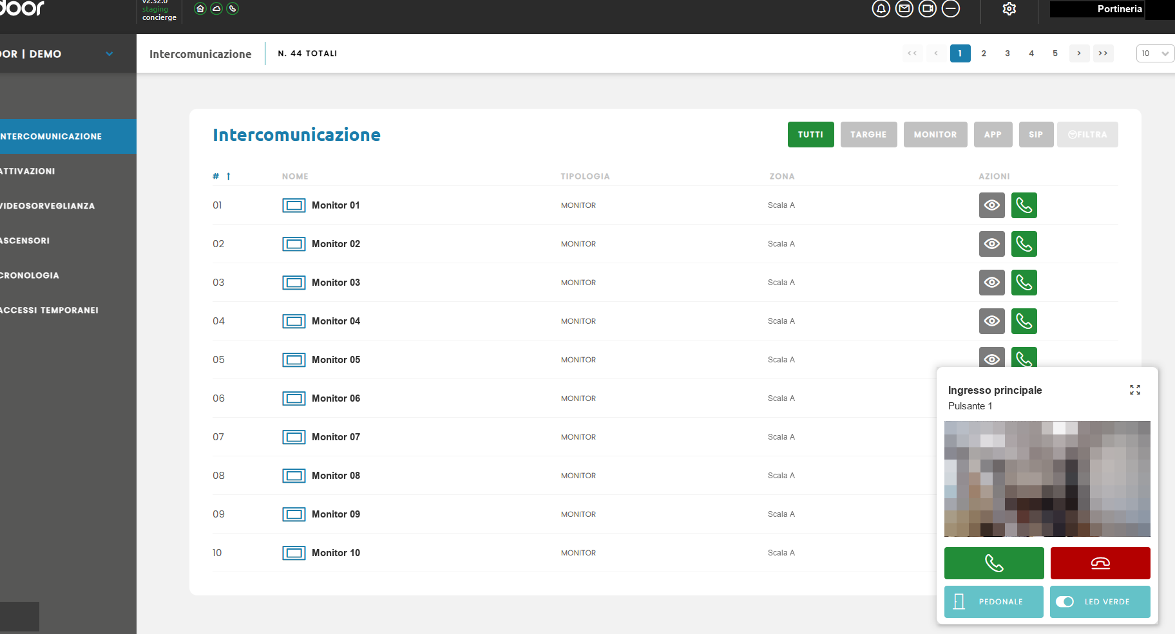This screenshot has height=634, width=1175.
Task: Jump to last page with double arrow
Action: coord(1103,53)
